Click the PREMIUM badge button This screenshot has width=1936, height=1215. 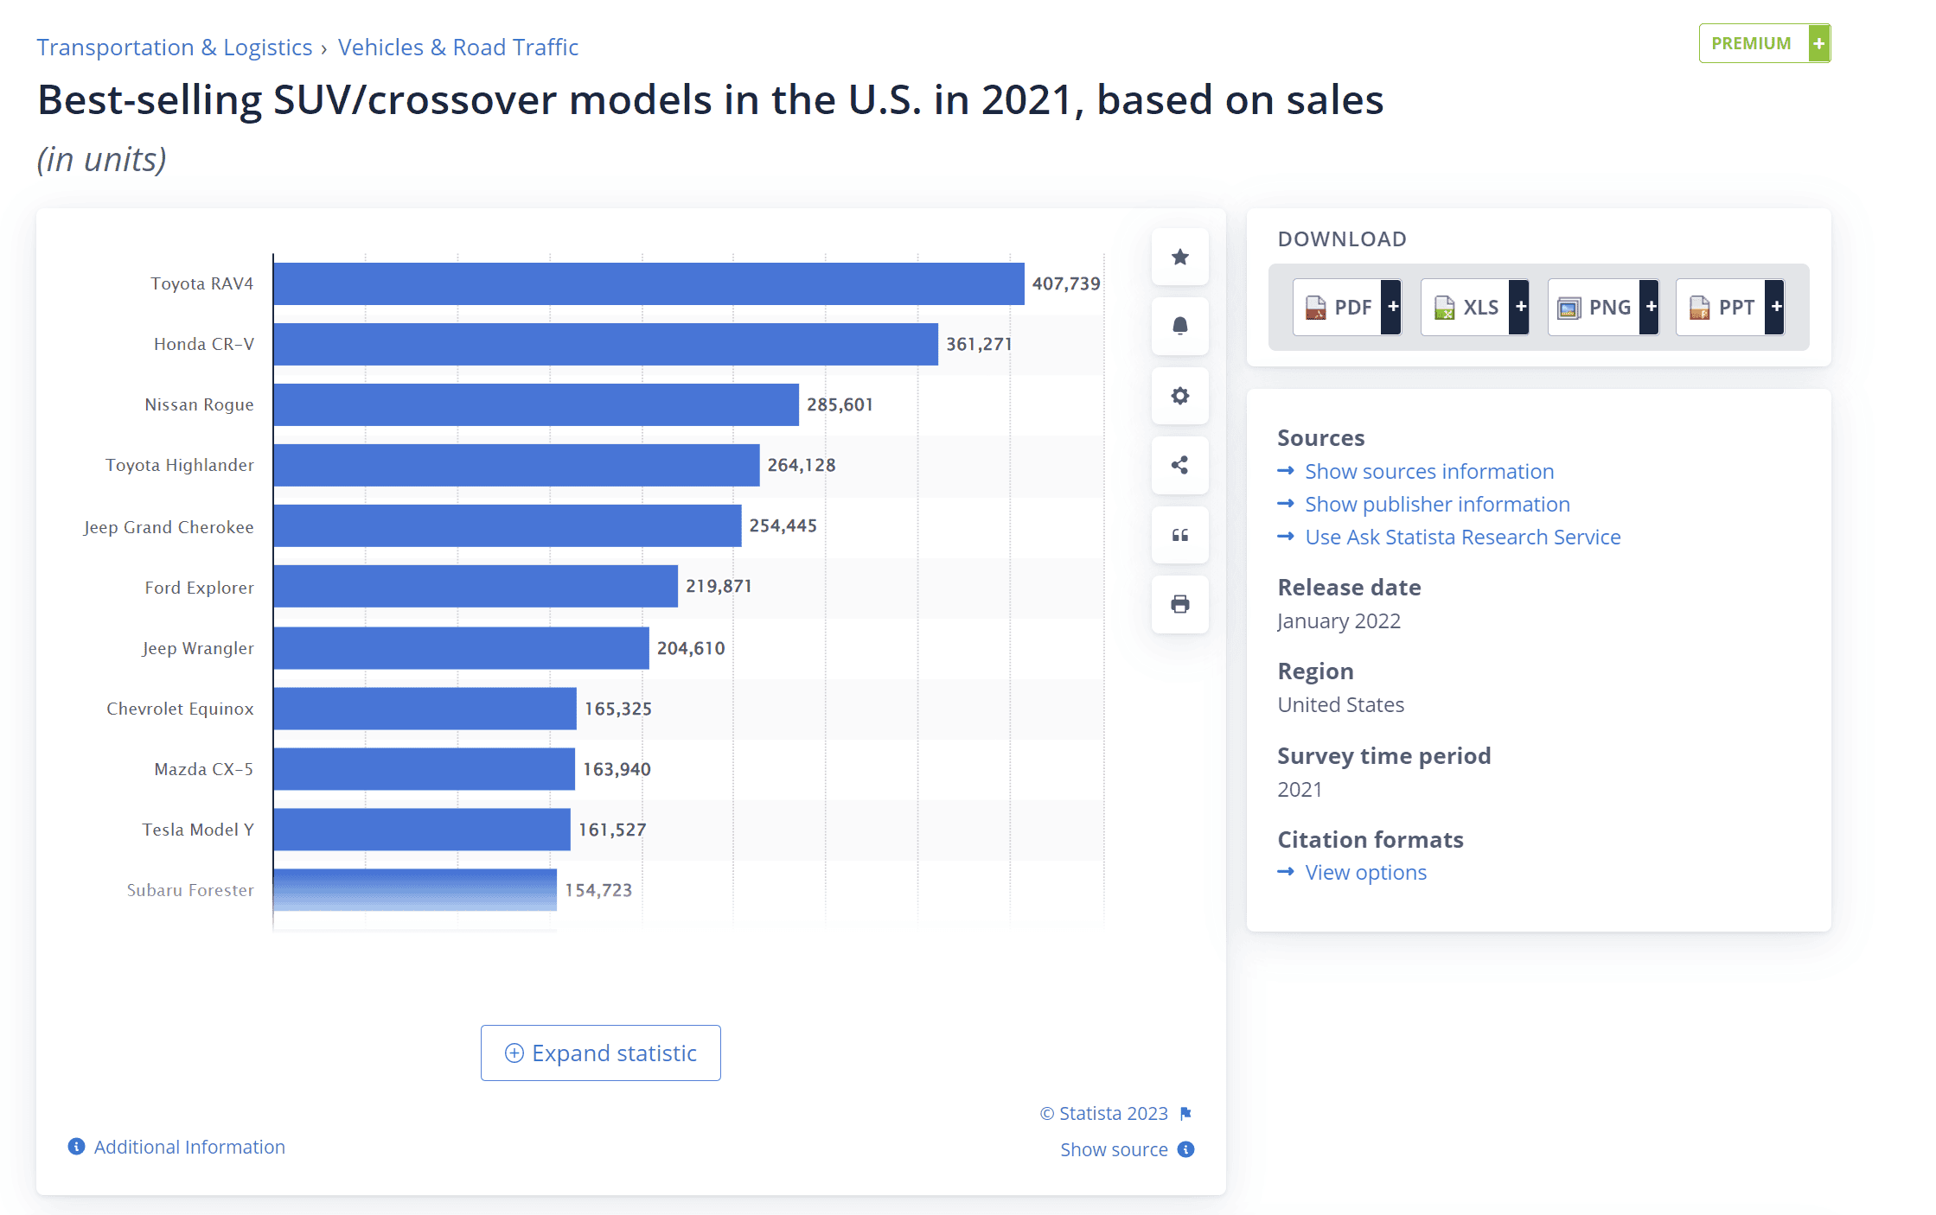coord(1764,43)
